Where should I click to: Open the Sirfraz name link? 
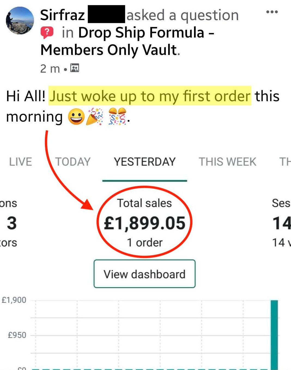point(62,15)
